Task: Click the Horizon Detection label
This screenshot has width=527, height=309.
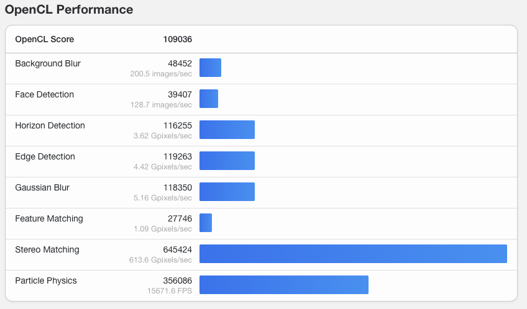Action: pos(50,125)
